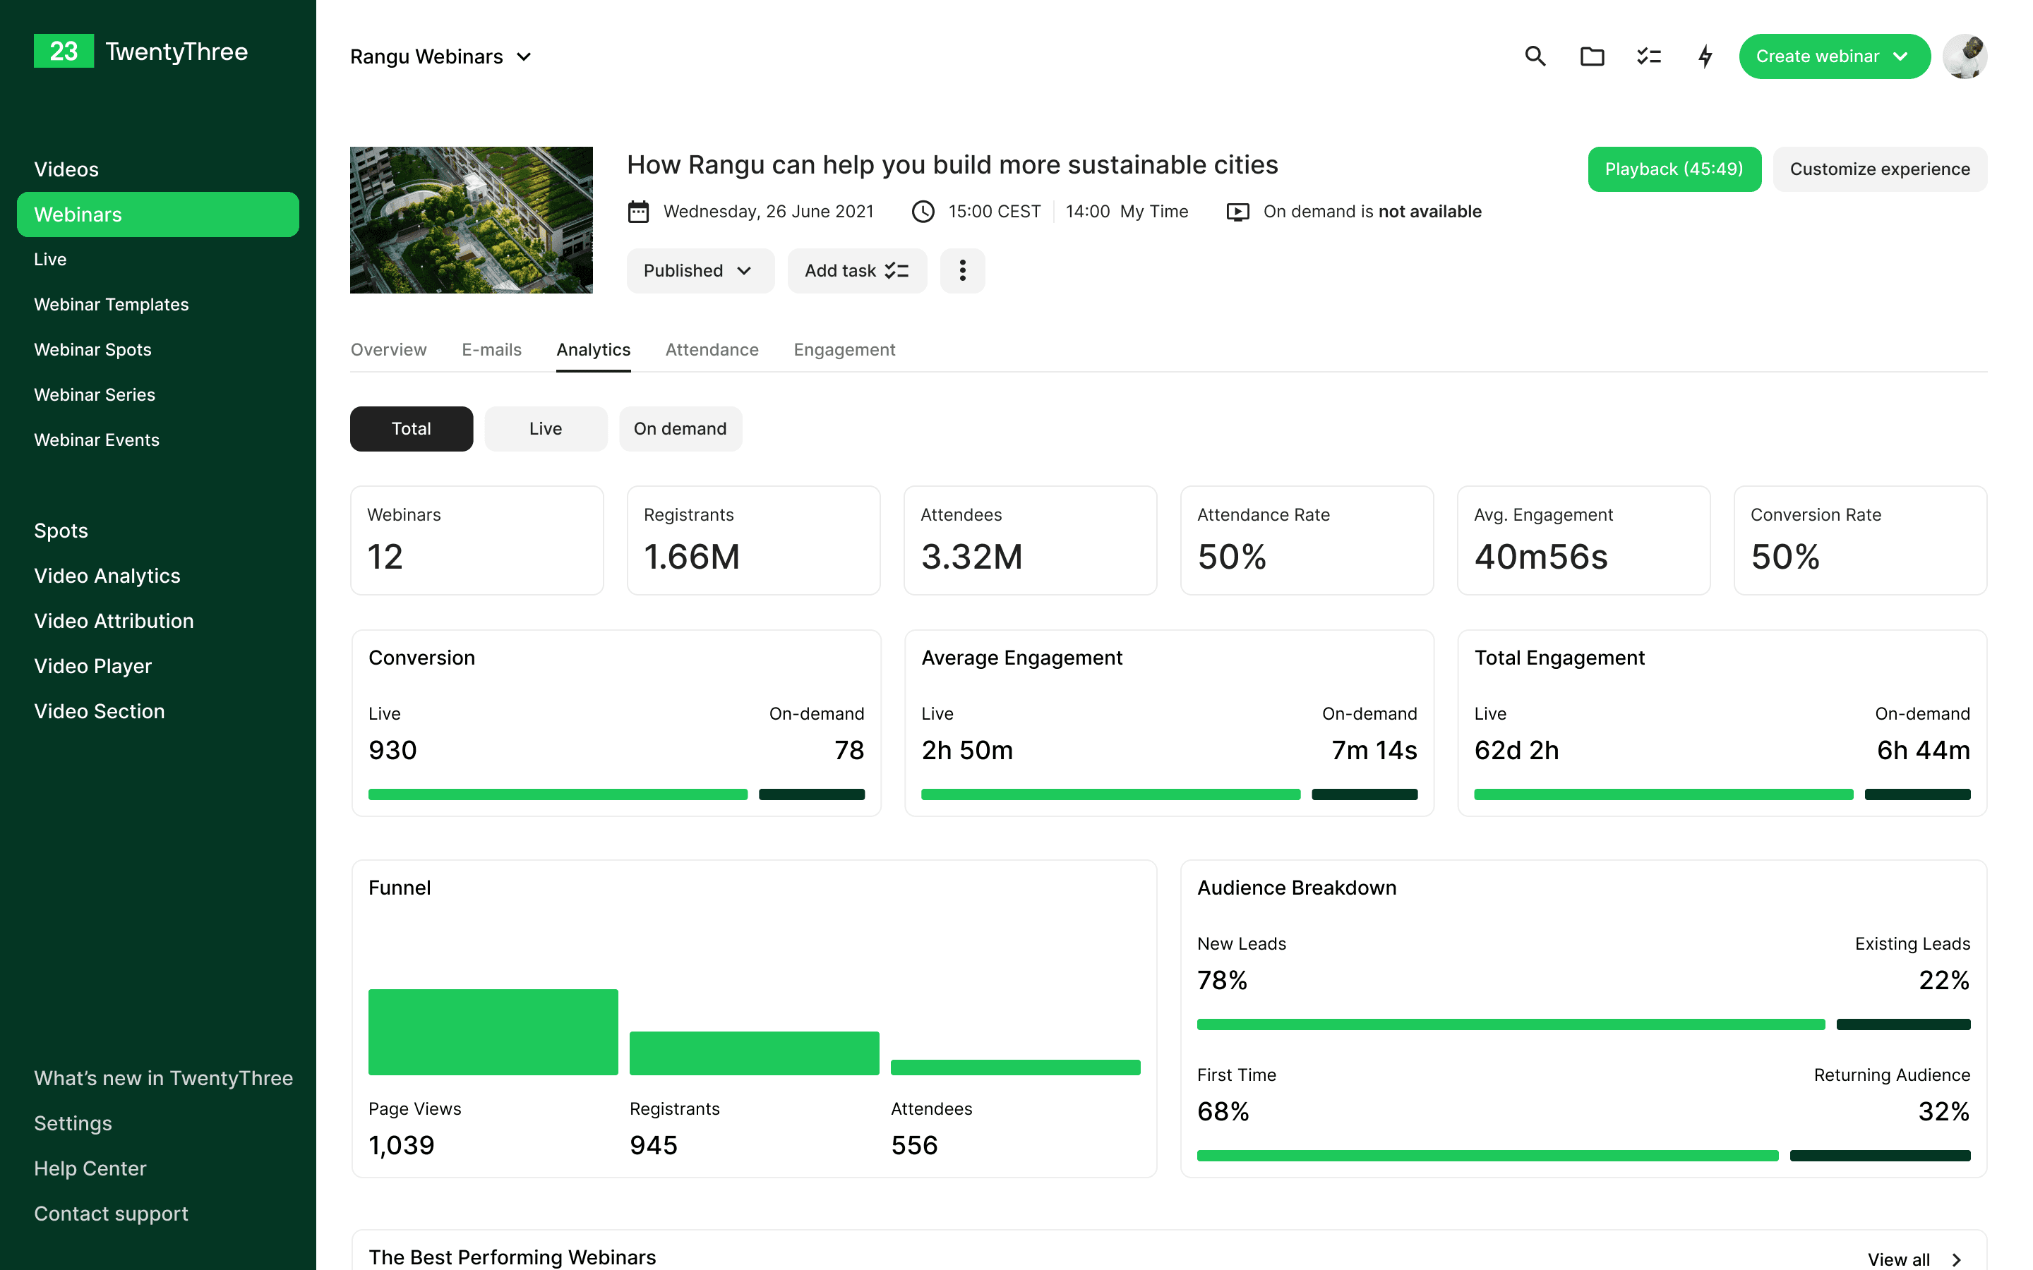Select the Analytics tab
Screen dimensions: 2033x1270
tap(593, 349)
